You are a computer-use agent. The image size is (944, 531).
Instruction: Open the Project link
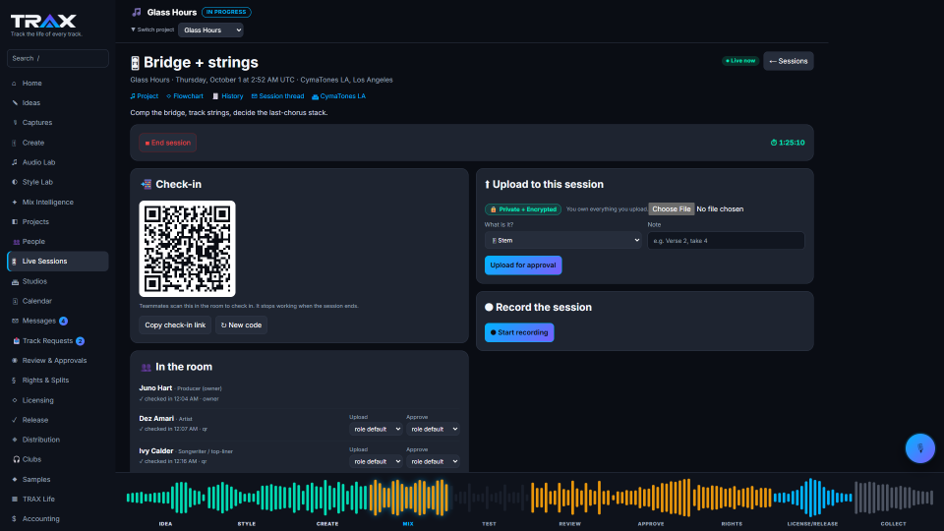click(x=145, y=96)
